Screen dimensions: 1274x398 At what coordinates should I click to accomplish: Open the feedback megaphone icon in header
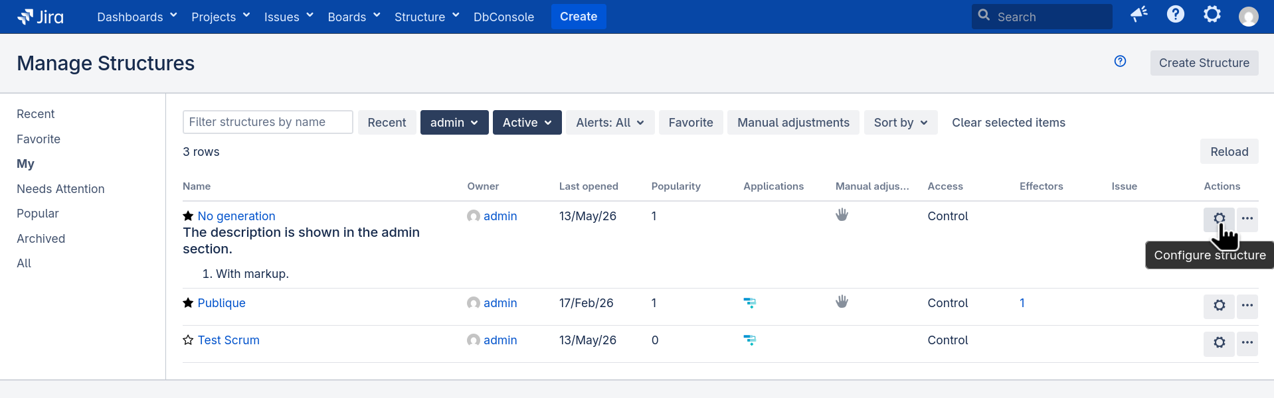click(1139, 15)
